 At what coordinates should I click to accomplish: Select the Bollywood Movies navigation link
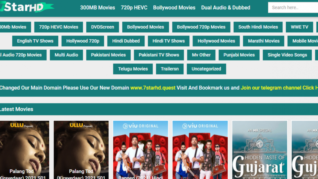tap(174, 8)
